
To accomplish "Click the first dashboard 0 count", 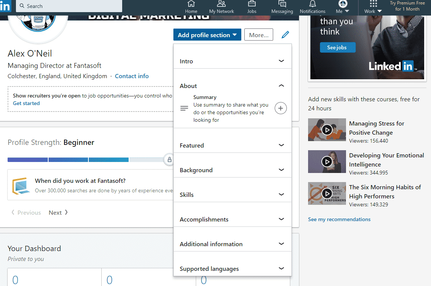I will (16, 280).
